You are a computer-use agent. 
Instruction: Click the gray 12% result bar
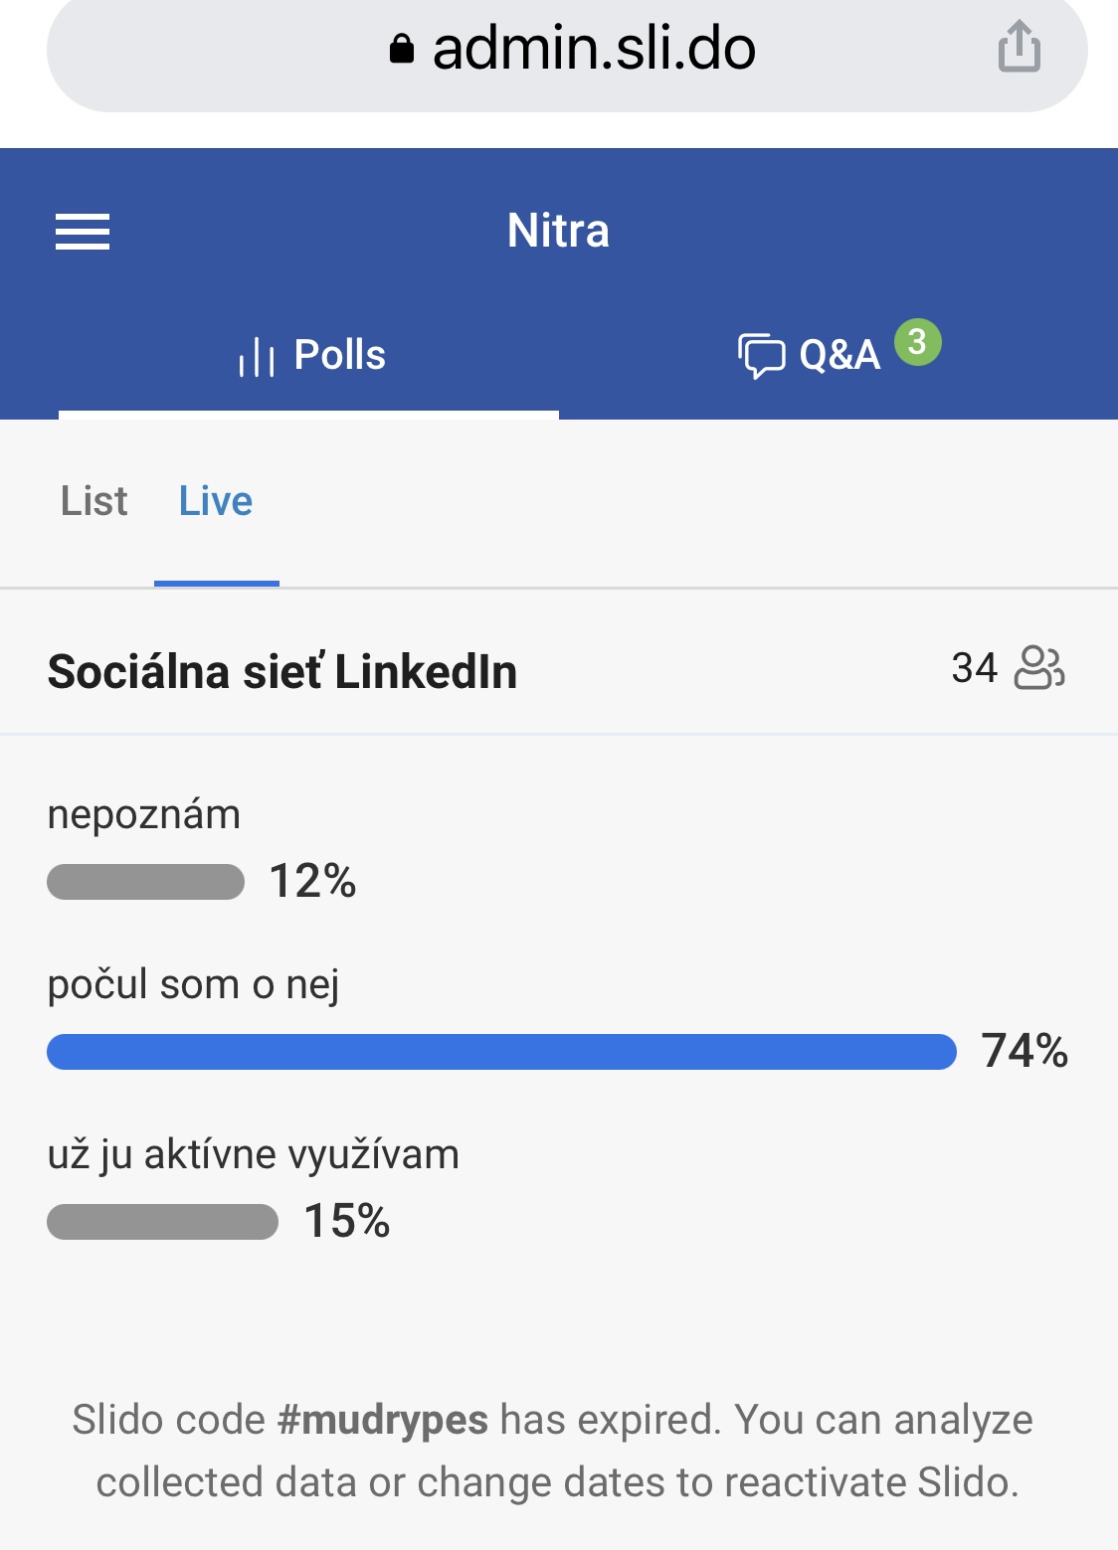click(145, 882)
